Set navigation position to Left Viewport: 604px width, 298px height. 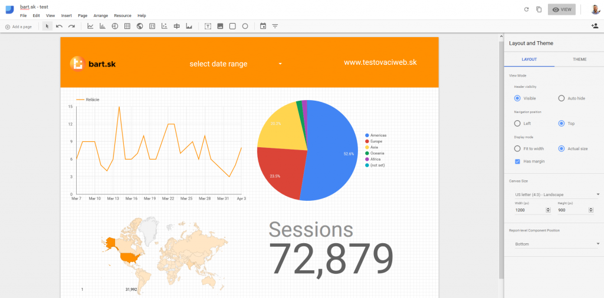518,124
